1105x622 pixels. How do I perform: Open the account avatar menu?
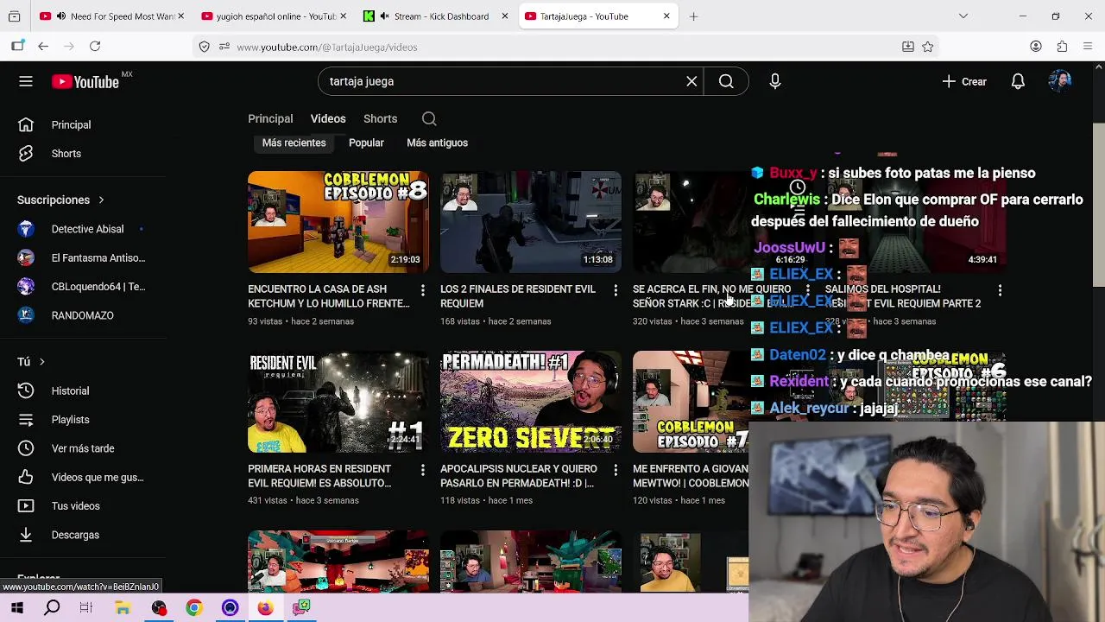[x=1060, y=81]
